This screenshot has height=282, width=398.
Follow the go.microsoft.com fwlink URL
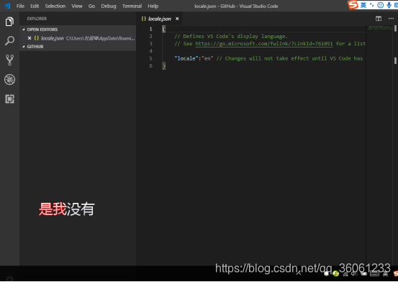(x=263, y=44)
